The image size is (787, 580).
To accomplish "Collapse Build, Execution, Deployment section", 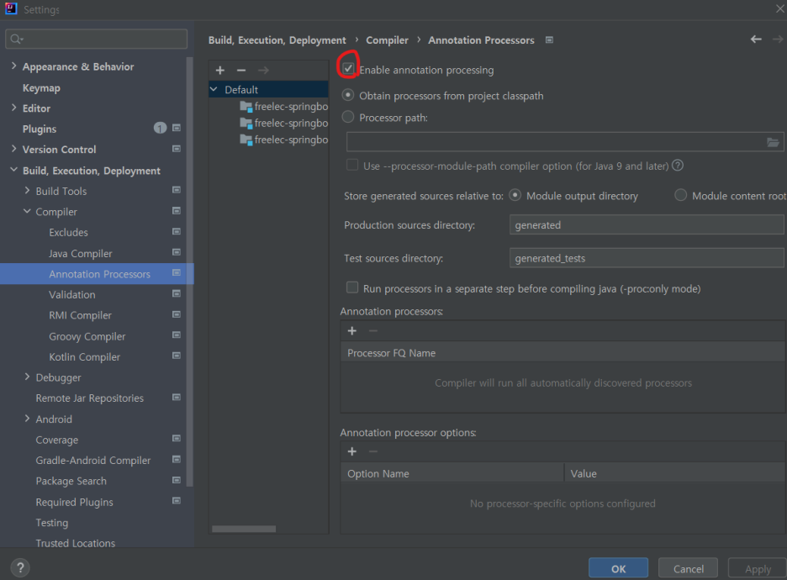I will [14, 170].
